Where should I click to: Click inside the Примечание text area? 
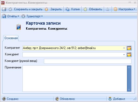pyautogui.click(x=75, y=78)
